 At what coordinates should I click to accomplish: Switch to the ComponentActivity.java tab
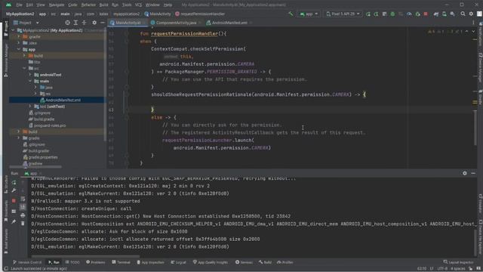coord(176,23)
